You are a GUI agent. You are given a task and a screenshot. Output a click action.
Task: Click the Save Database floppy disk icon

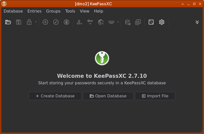pos(19,22)
